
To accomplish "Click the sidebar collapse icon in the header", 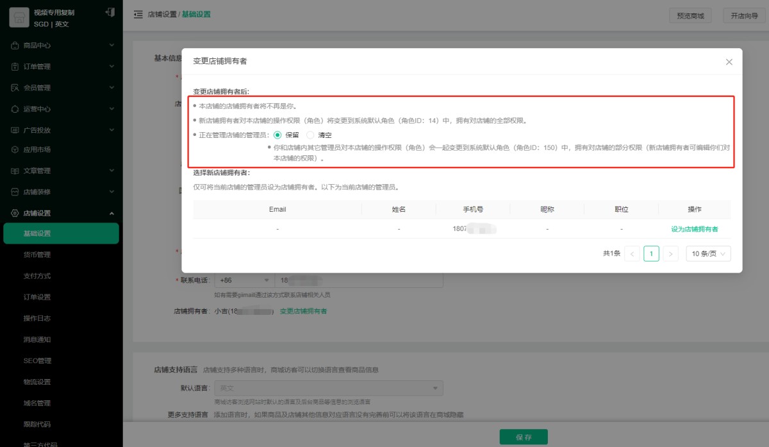I will 138,14.
